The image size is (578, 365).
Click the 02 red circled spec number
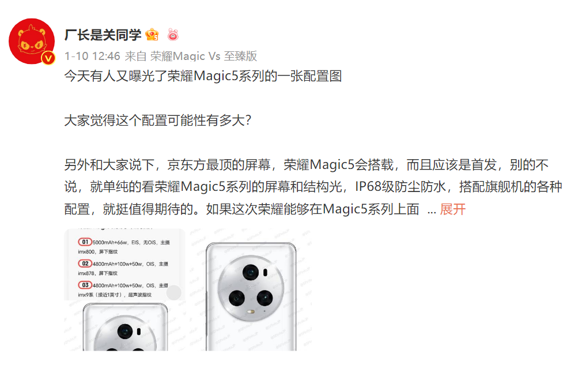pyautogui.click(x=85, y=264)
